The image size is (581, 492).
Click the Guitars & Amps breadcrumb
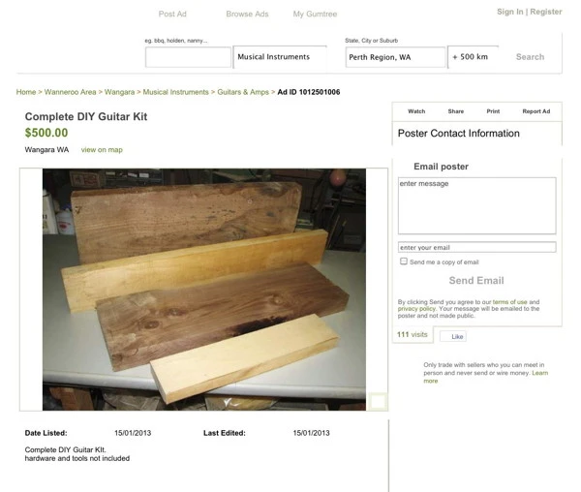coord(243,92)
